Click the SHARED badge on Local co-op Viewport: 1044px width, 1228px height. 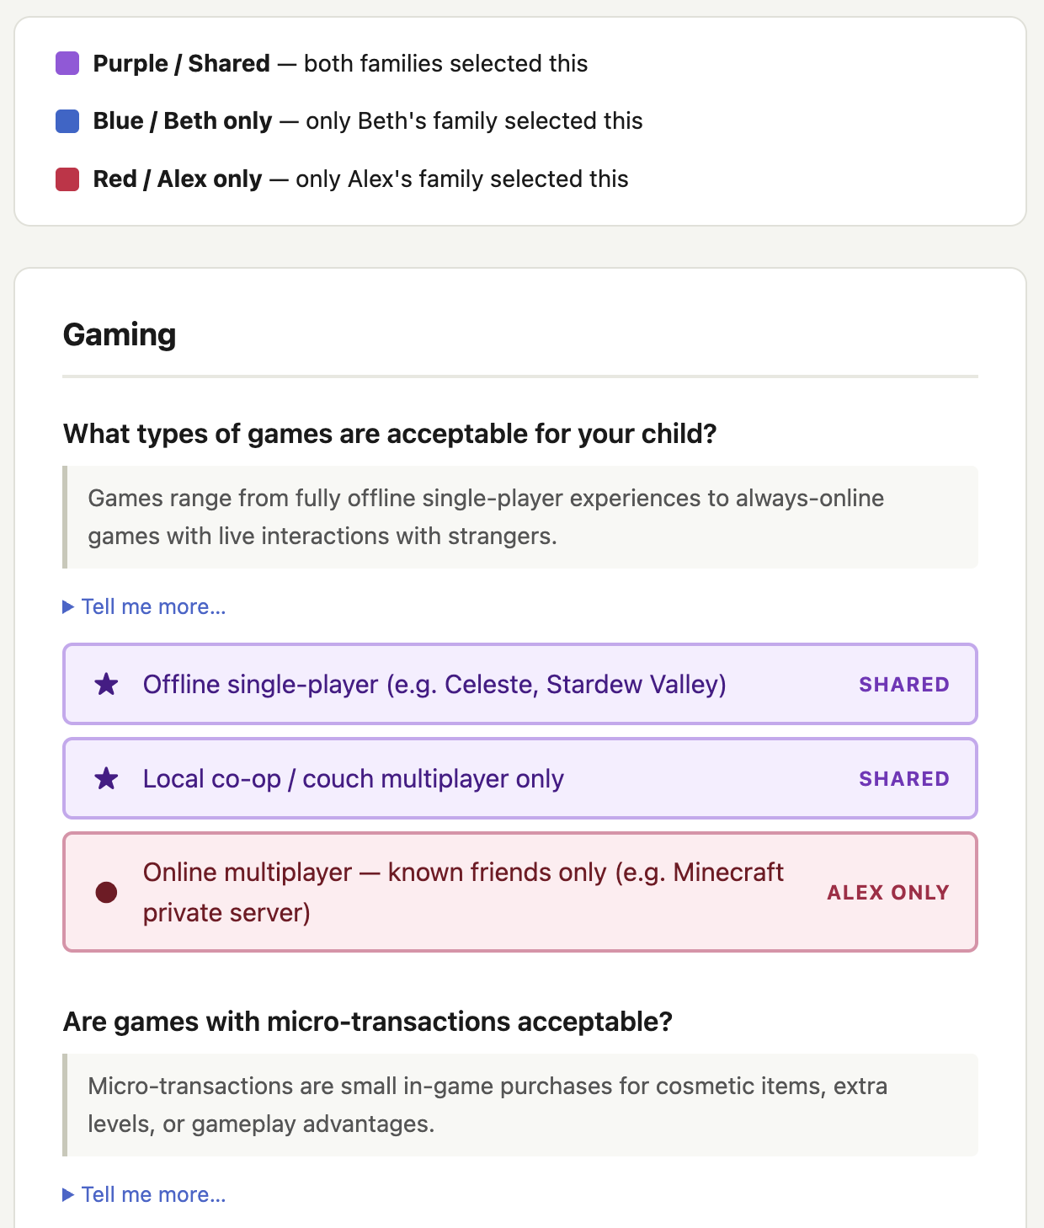click(x=904, y=779)
